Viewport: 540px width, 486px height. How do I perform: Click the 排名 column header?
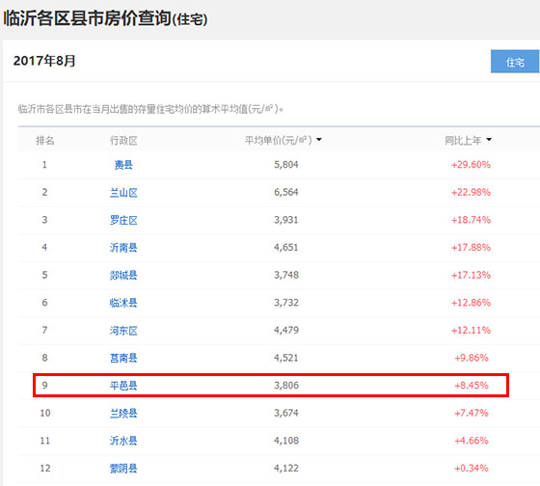click(44, 141)
